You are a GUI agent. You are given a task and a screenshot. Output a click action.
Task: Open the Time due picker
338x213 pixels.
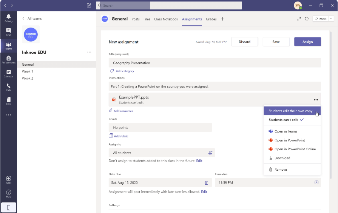tap(268, 183)
